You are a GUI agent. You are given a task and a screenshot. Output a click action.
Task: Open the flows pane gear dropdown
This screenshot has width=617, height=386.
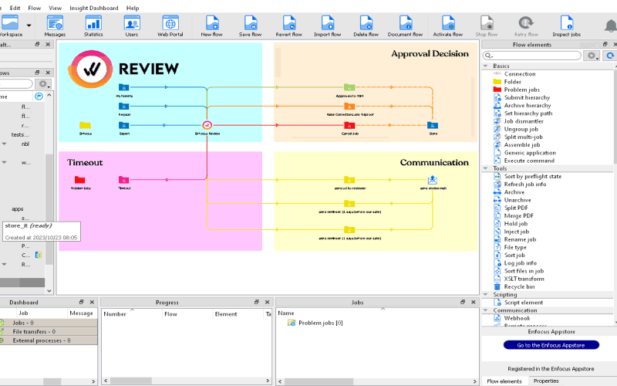pyautogui.click(x=43, y=84)
